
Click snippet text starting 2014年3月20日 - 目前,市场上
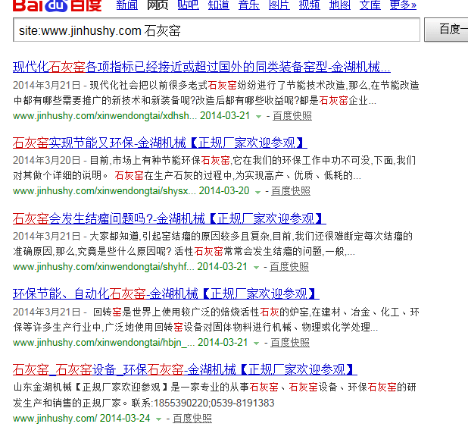point(214,168)
